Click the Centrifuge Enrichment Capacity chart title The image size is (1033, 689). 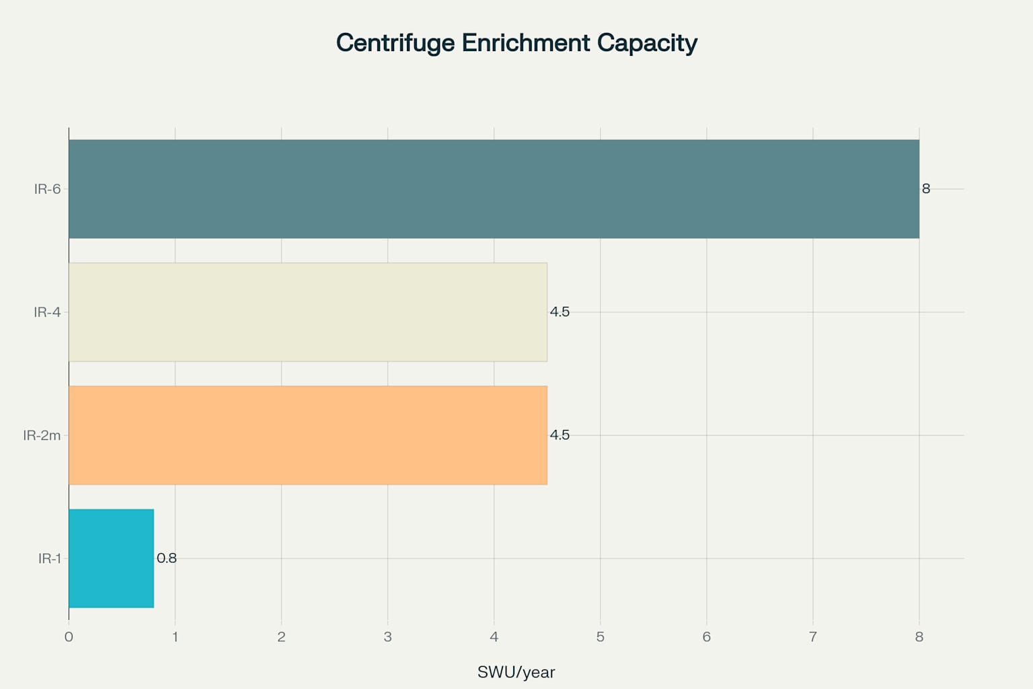pyautogui.click(x=516, y=43)
